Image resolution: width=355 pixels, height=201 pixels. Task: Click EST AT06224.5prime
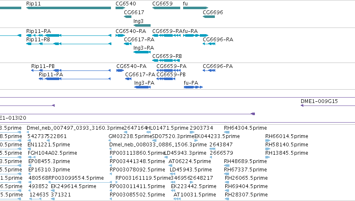(x=190, y=161)
